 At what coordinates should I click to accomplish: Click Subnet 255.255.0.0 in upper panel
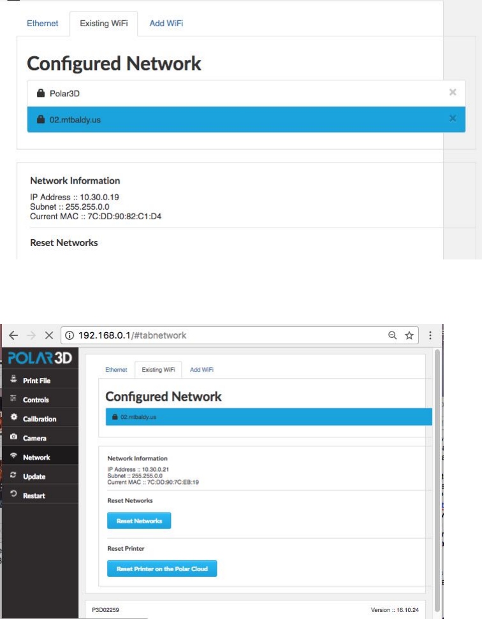69,207
